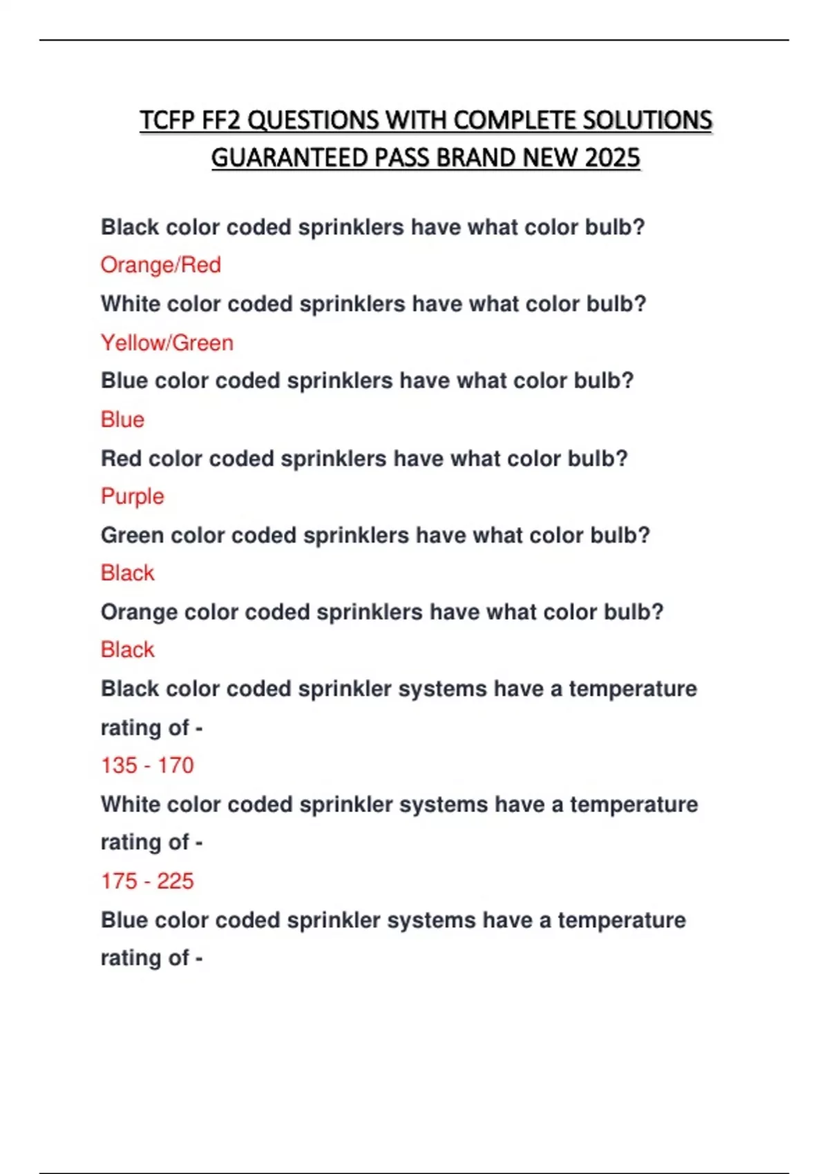
Task: Click the 'White color coded sprinklers' bulb question
Action: point(374,304)
